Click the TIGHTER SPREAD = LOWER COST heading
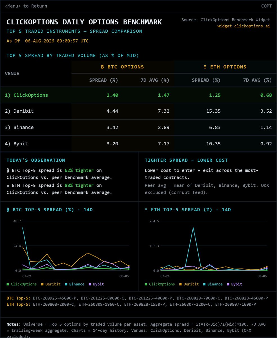277x338 pixels. click(186, 160)
